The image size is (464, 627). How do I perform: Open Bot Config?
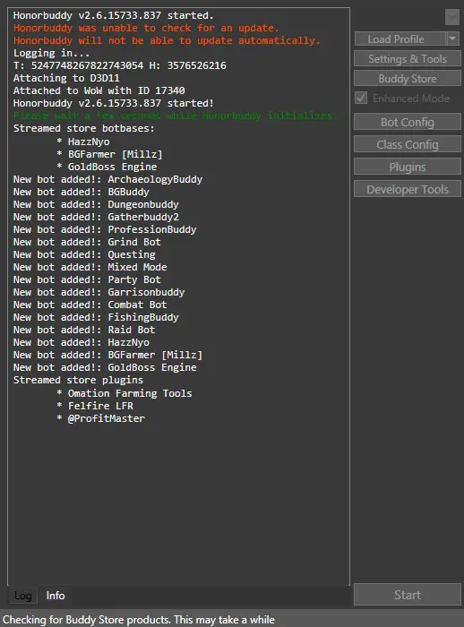(x=408, y=122)
